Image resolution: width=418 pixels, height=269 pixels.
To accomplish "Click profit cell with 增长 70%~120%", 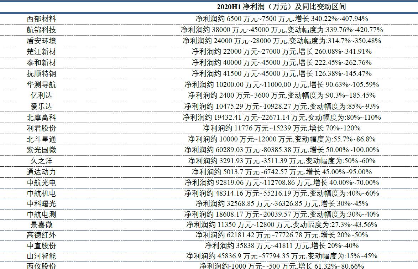I will click(x=282, y=128).
